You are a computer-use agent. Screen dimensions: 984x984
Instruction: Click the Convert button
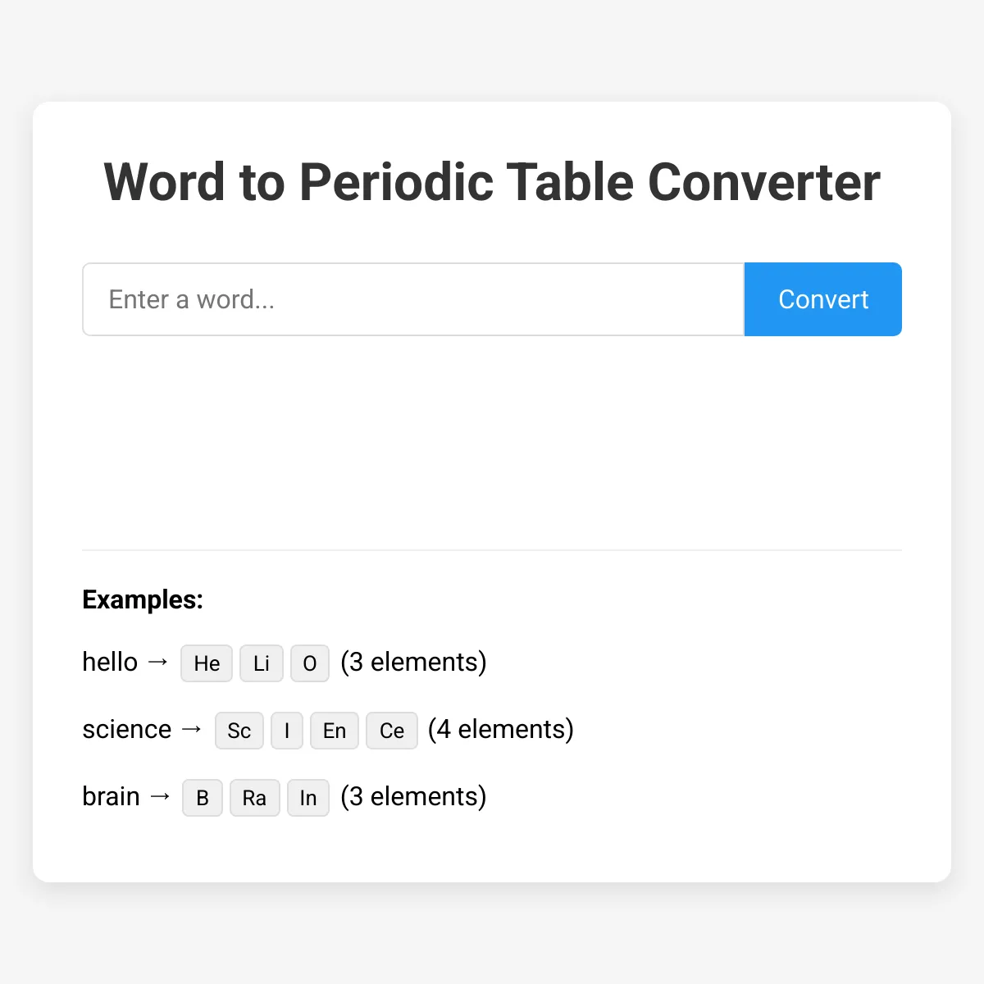822,299
